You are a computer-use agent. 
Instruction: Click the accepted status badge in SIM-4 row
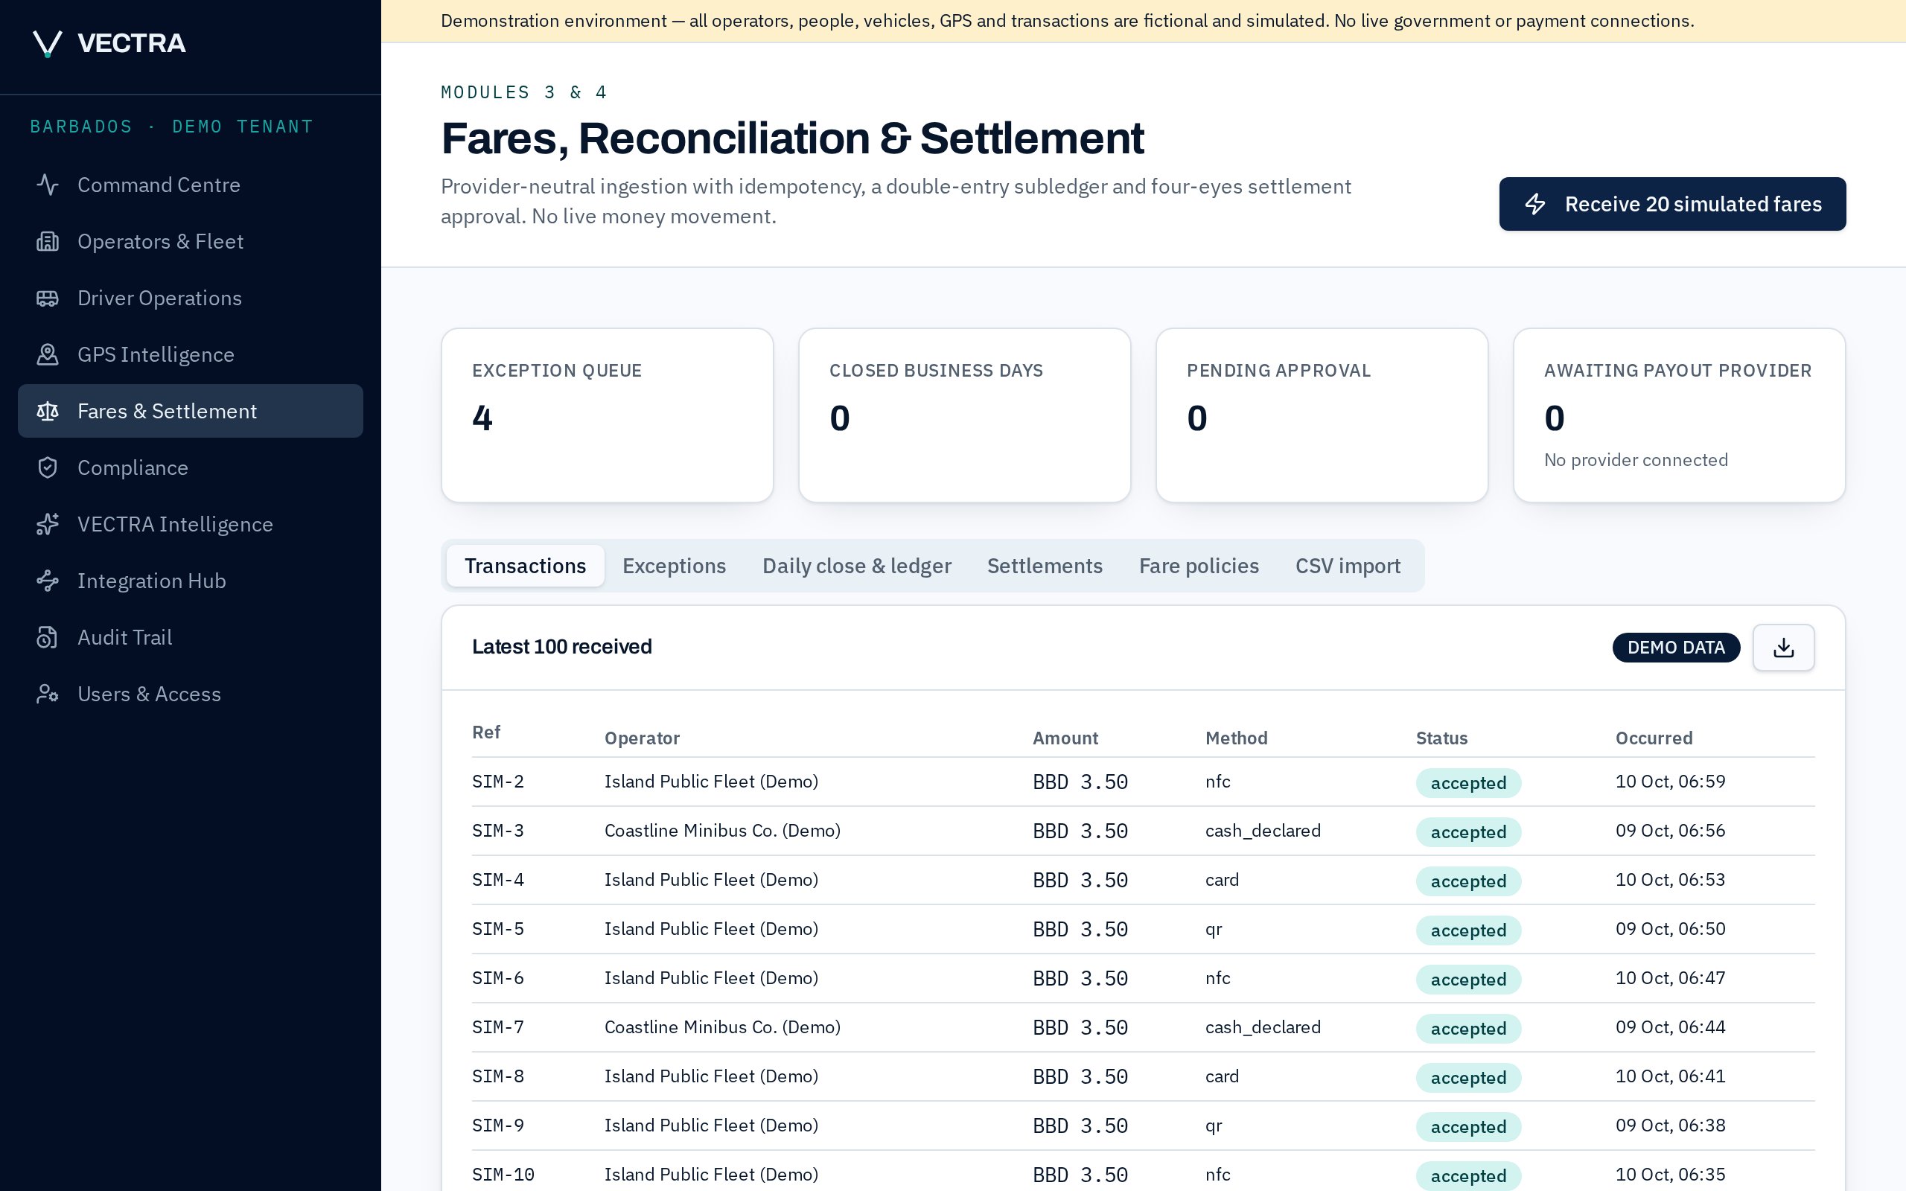[x=1468, y=881]
